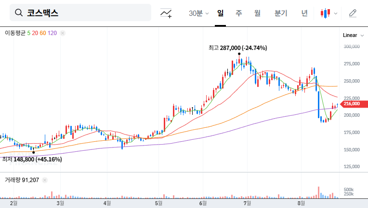Click the 2월 date axis label
This screenshot has width=368, height=208.
pyautogui.click(x=13, y=203)
